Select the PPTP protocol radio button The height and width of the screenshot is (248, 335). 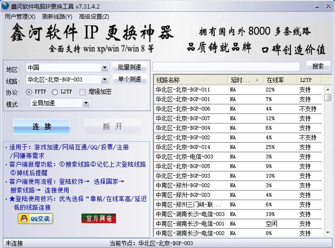[x=29, y=92]
